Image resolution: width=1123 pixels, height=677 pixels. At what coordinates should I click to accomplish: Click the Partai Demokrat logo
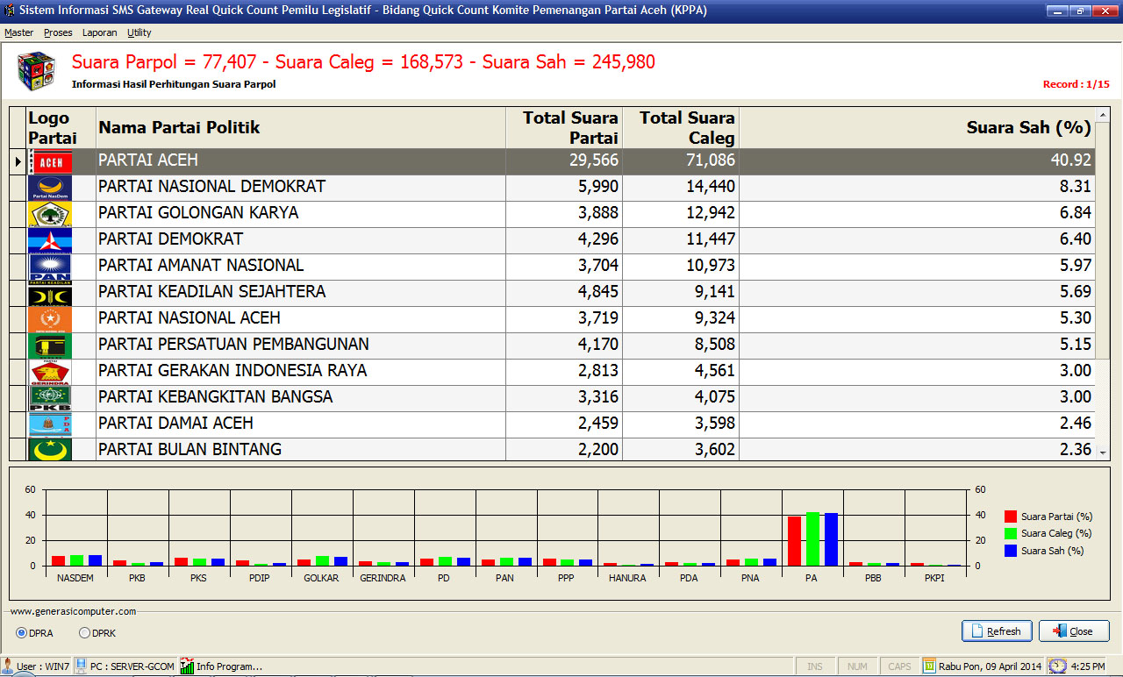click(x=50, y=240)
